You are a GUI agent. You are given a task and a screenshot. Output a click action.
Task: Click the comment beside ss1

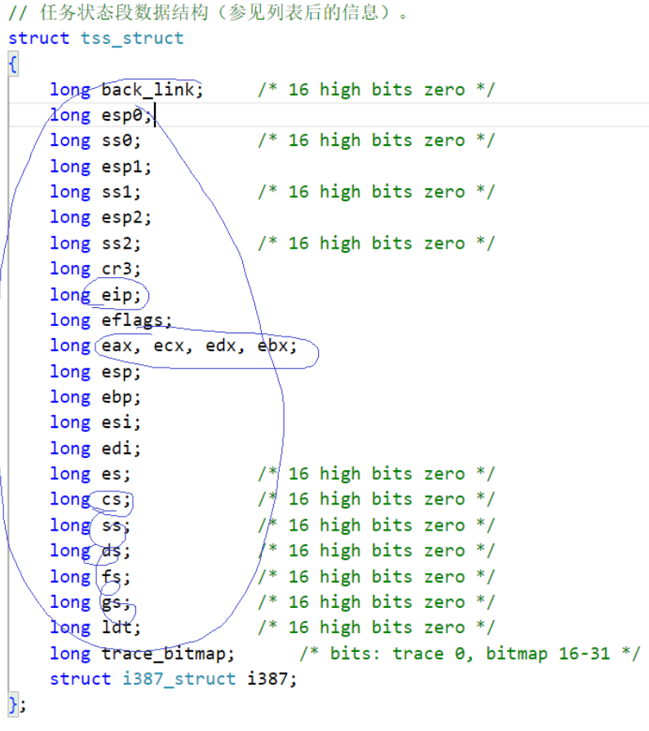[377, 192]
